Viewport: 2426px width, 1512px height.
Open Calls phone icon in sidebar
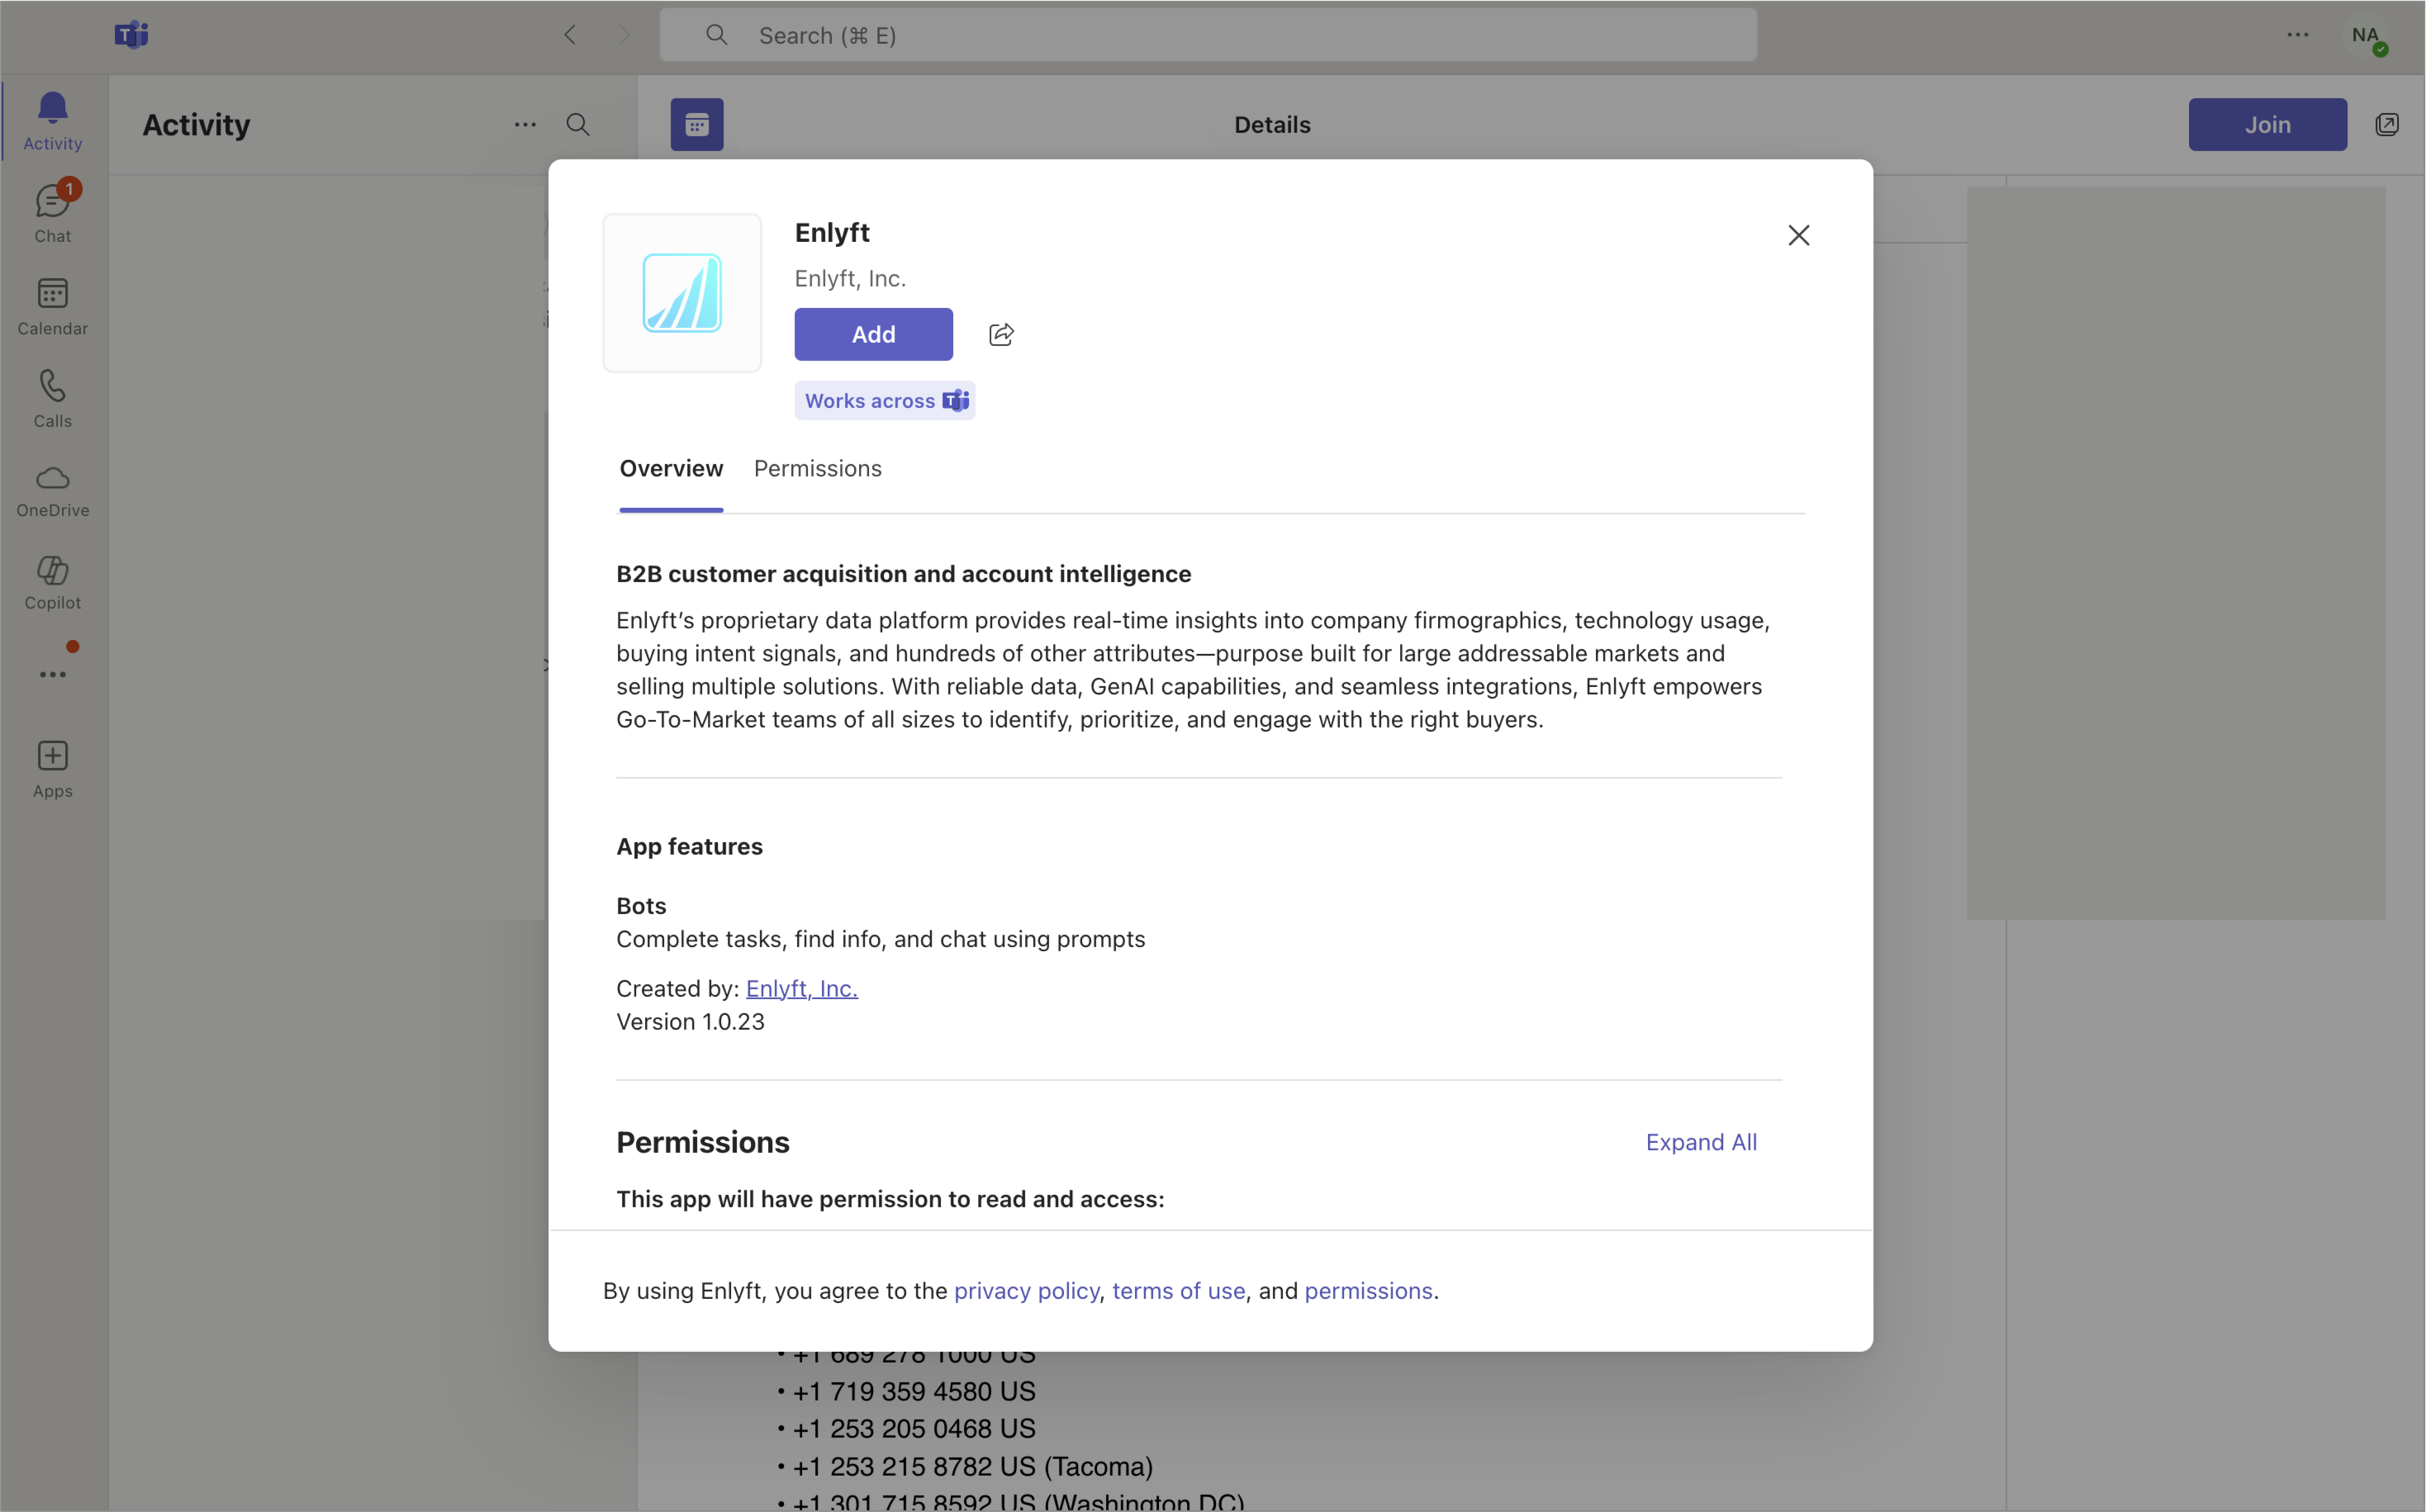[53, 398]
